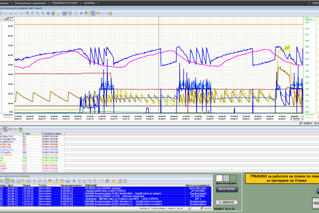Select the zoom area magnifier tool

27,13
